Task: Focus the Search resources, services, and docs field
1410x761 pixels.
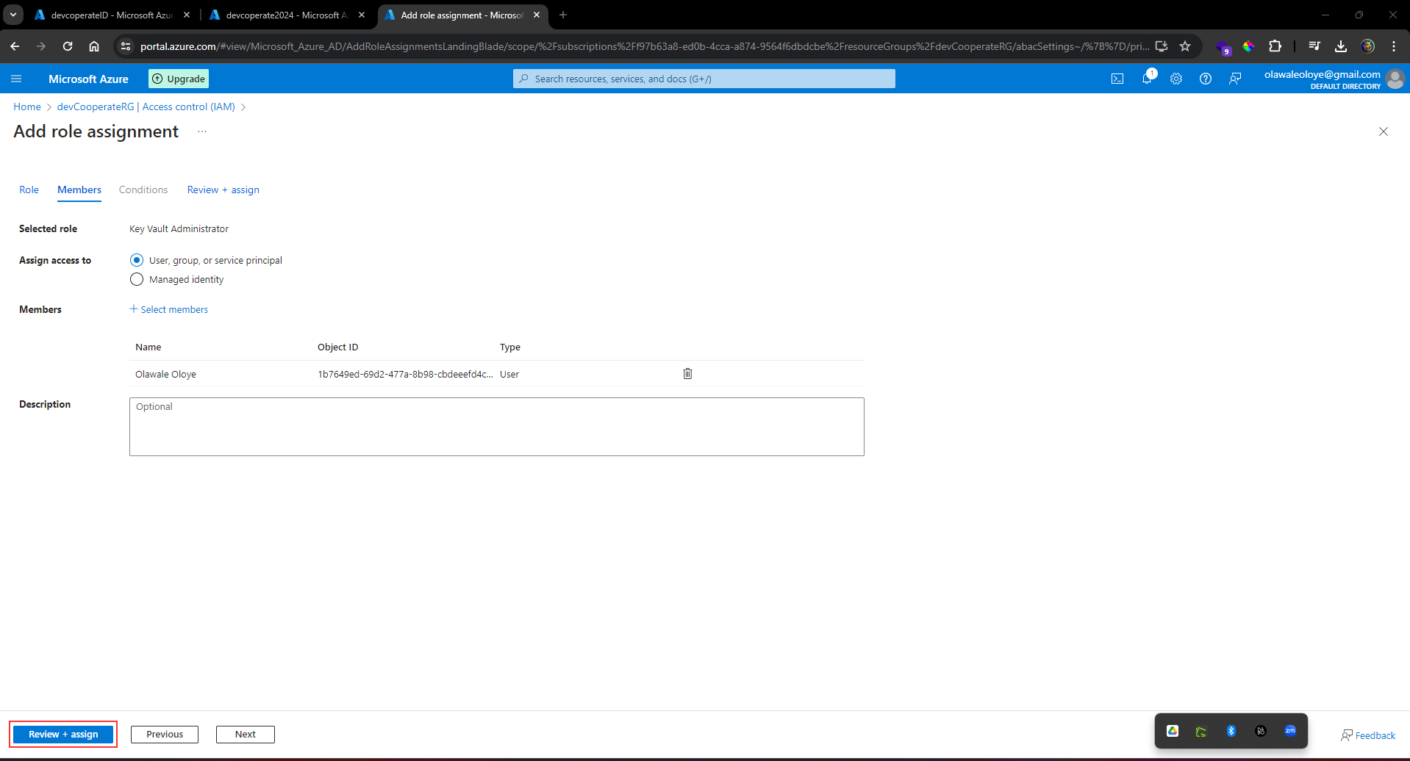Action: [x=704, y=79]
